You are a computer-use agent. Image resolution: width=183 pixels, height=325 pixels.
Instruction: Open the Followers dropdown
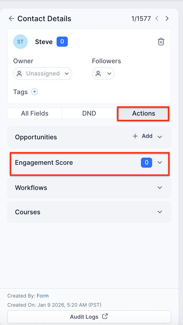tap(103, 74)
